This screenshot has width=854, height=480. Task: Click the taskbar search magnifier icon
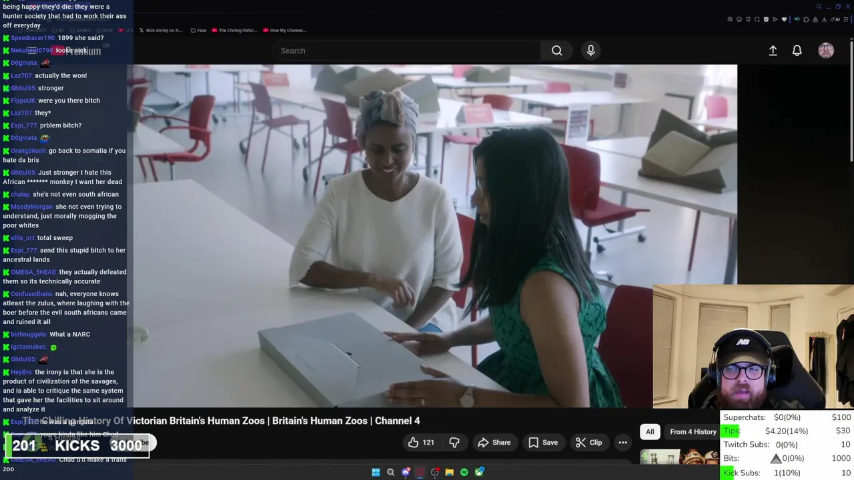point(391,472)
